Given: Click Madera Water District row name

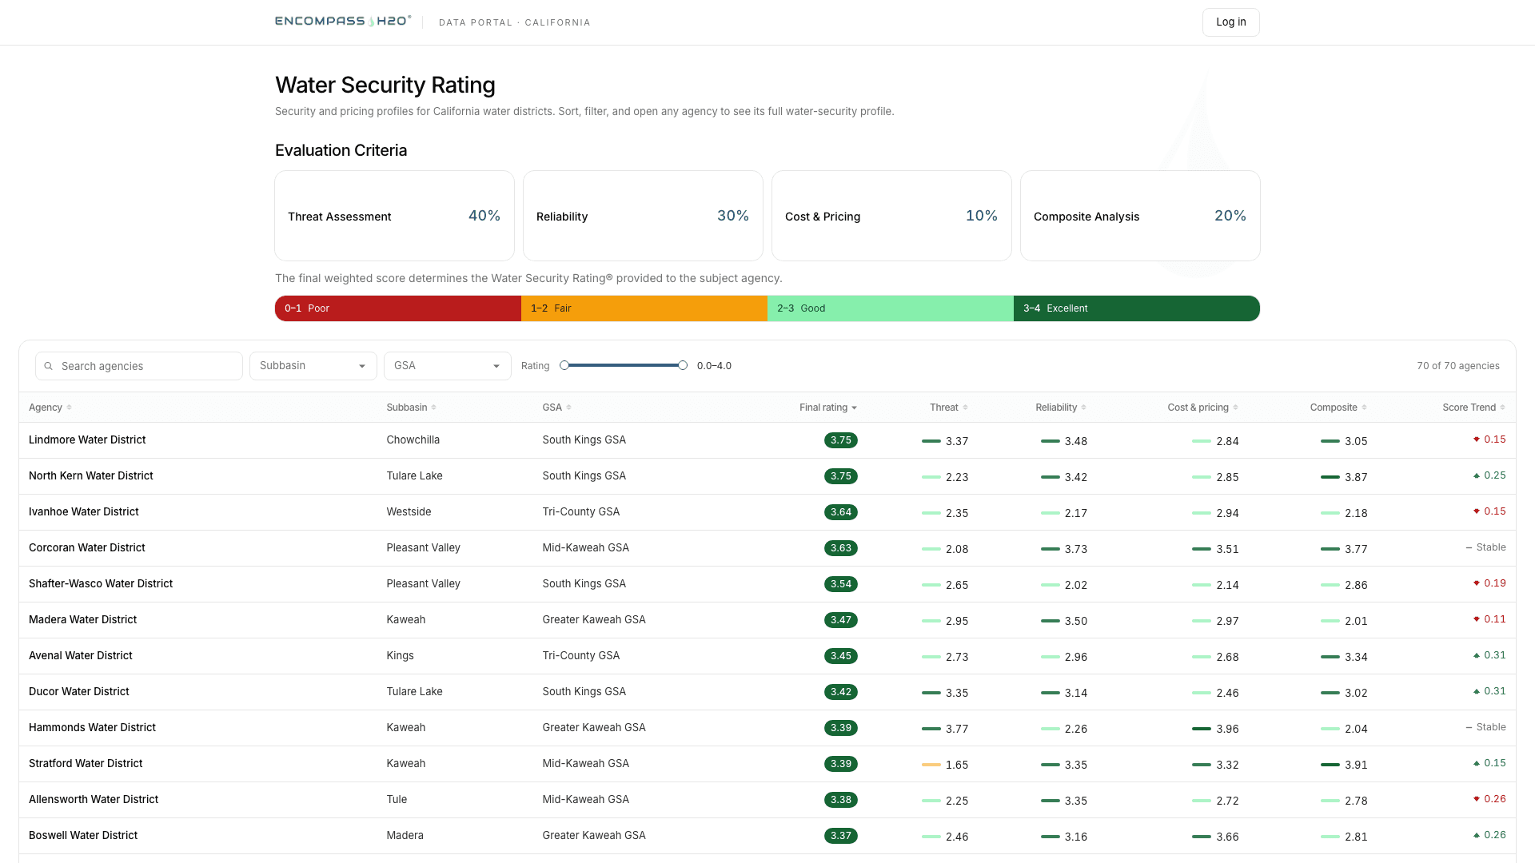Looking at the screenshot, I should (82, 620).
